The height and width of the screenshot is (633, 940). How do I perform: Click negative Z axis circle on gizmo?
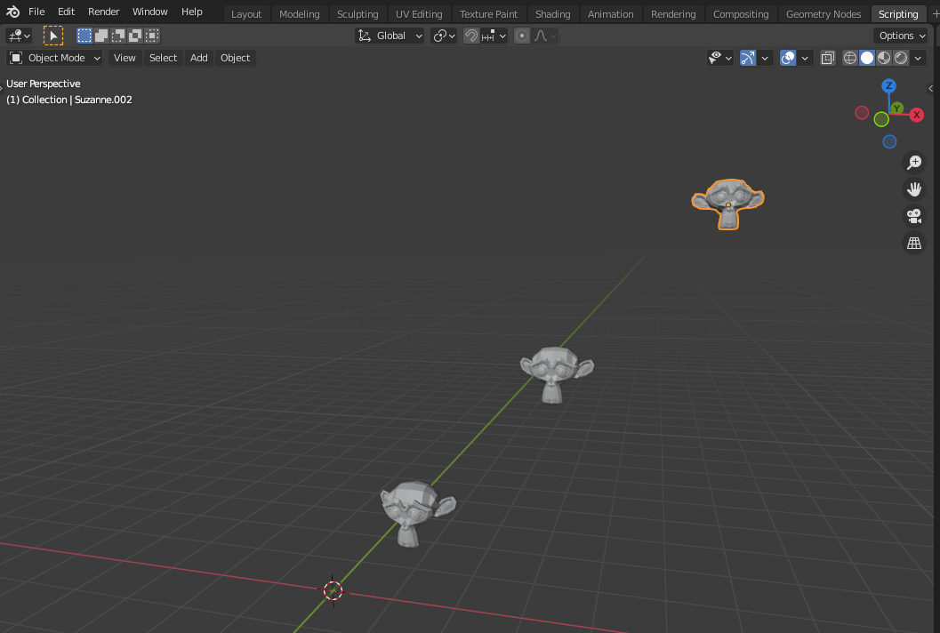pos(889,141)
